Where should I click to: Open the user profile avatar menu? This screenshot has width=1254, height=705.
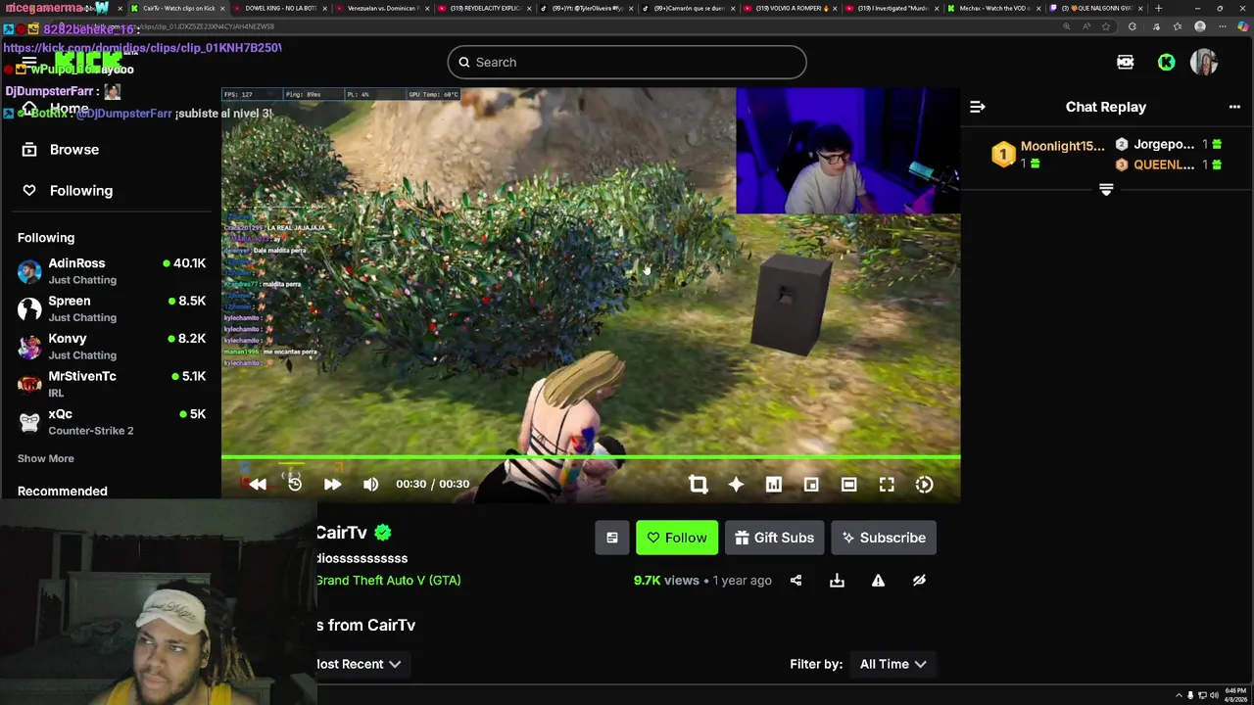tap(1204, 62)
